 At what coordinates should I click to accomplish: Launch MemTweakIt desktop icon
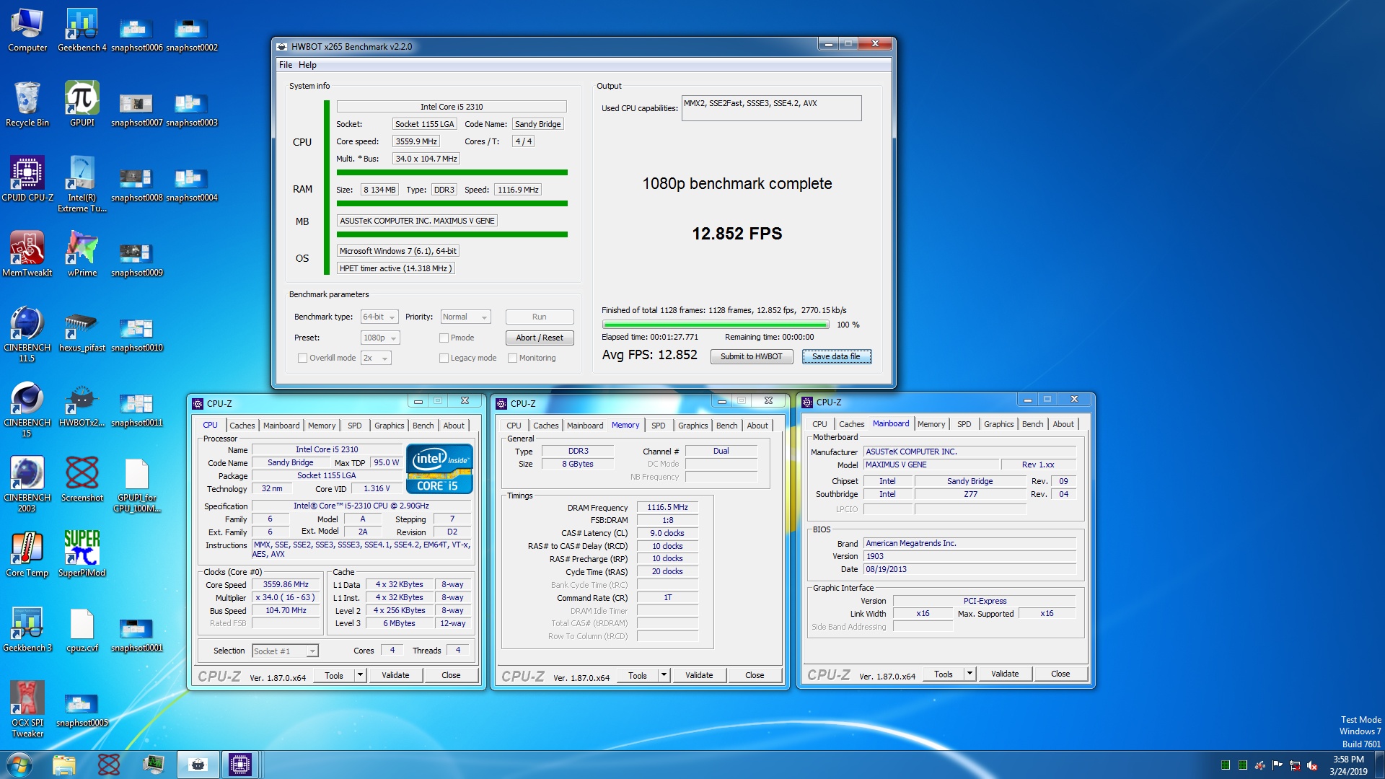(27, 255)
